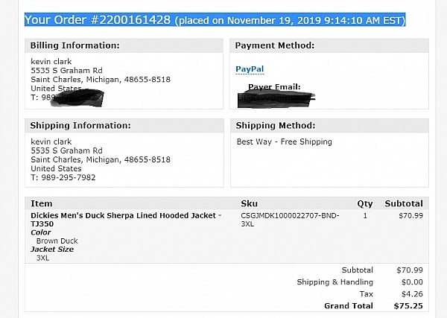447x318 pixels.
Task: Open the PayPal payment method link
Action: point(244,68)
